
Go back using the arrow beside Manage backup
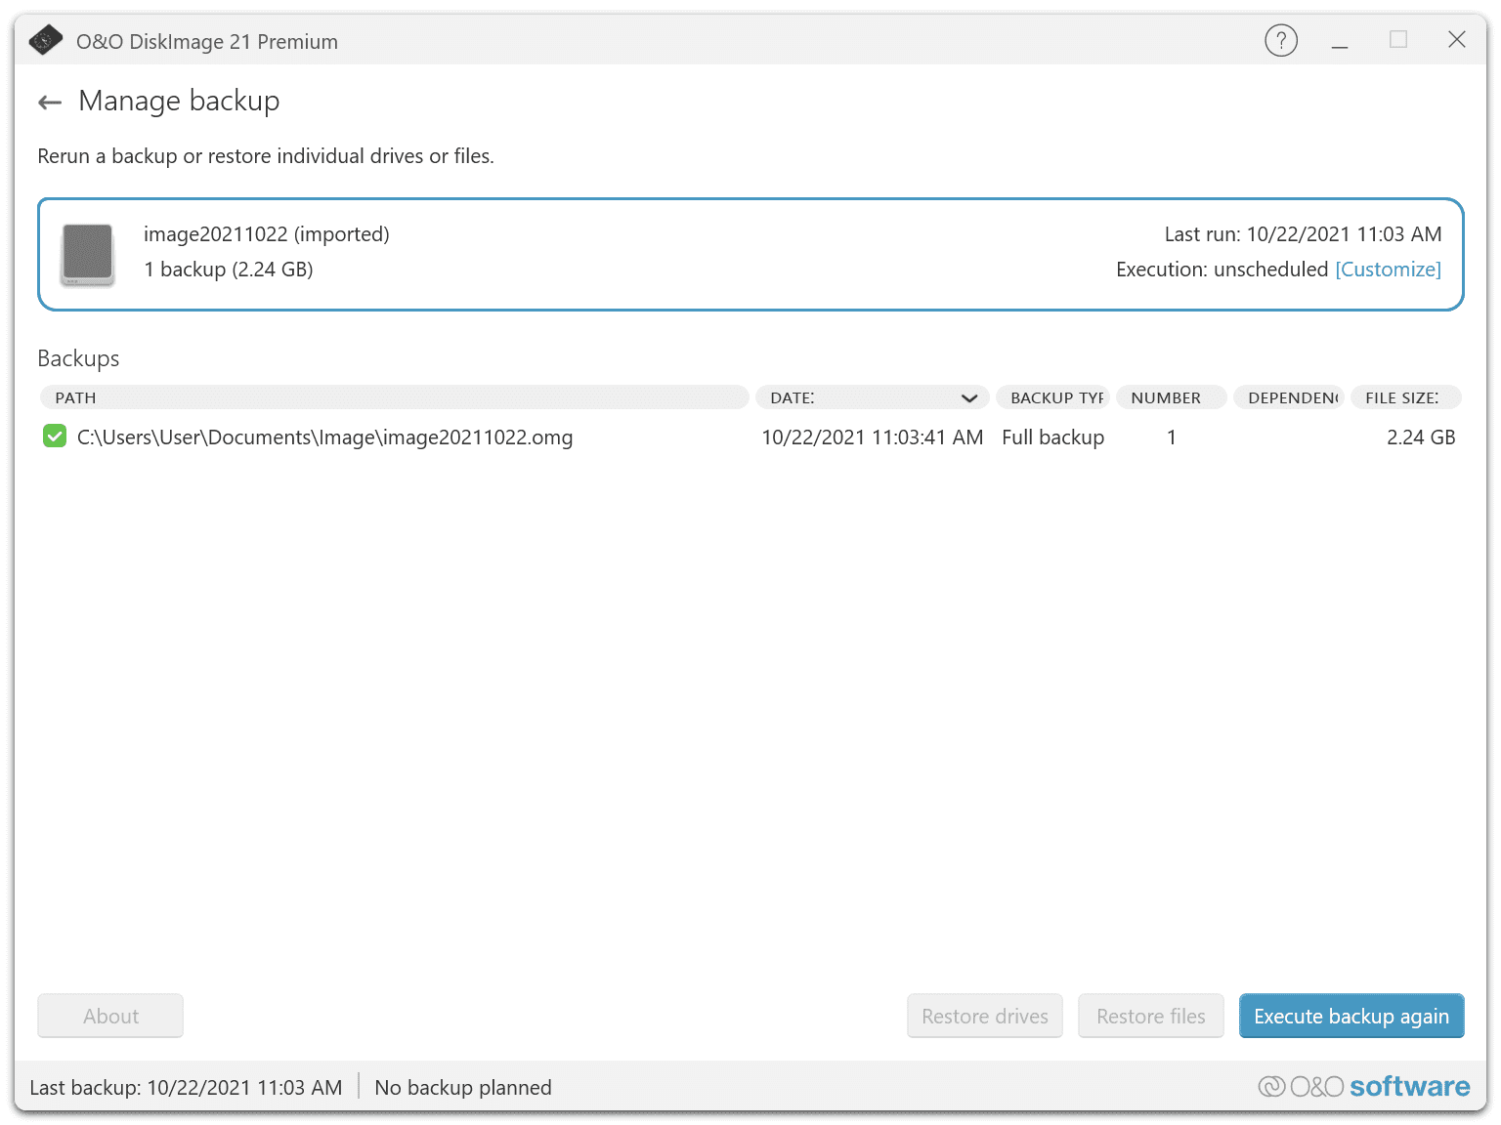[x=50, y=102]
